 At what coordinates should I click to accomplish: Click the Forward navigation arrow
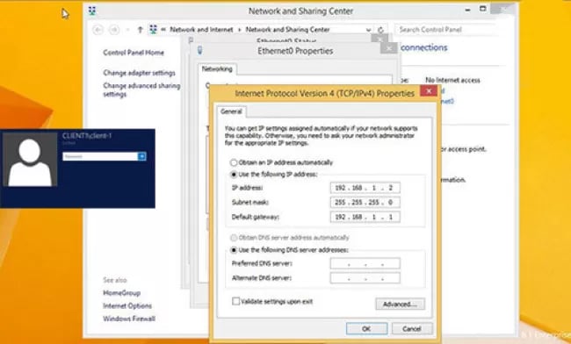click(x=114, y=30)
